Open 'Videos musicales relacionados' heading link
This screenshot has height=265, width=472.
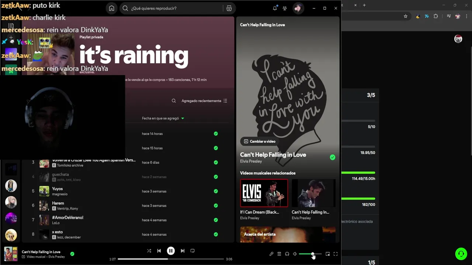[268, 173]
